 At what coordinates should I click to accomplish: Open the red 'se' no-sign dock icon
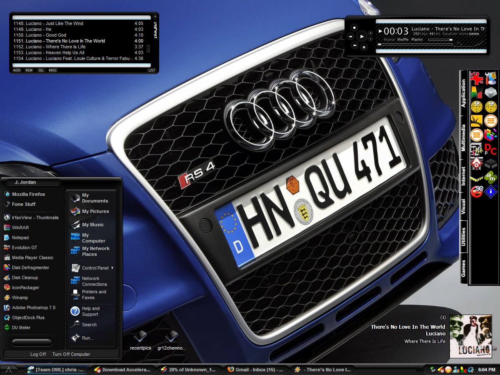(x=477, y=192)
